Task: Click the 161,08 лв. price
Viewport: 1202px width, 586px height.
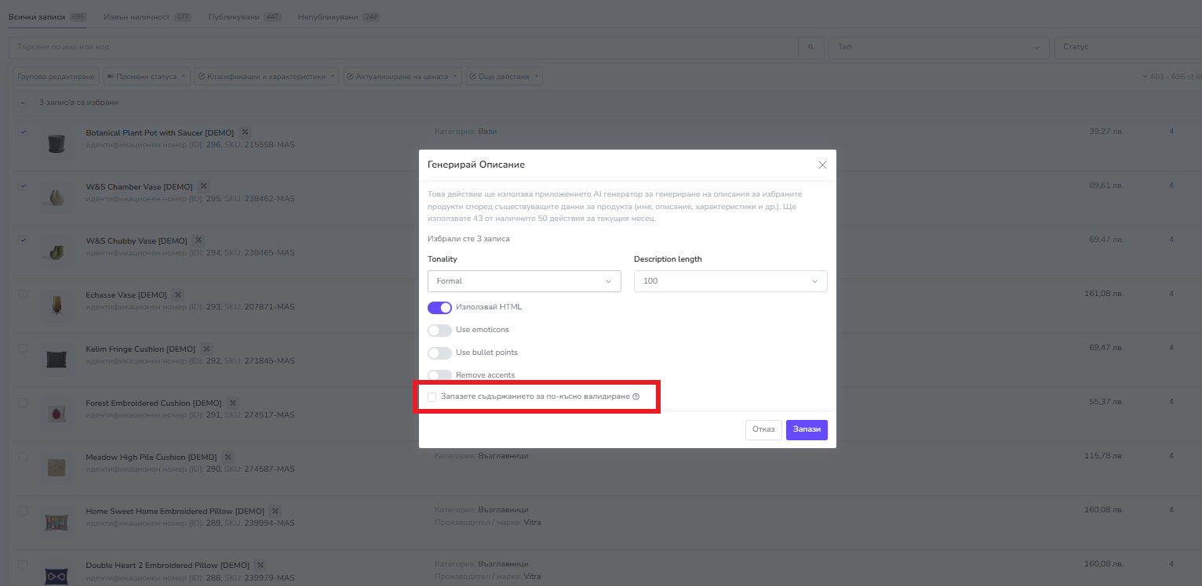Action: click(x=1104, y=294)
